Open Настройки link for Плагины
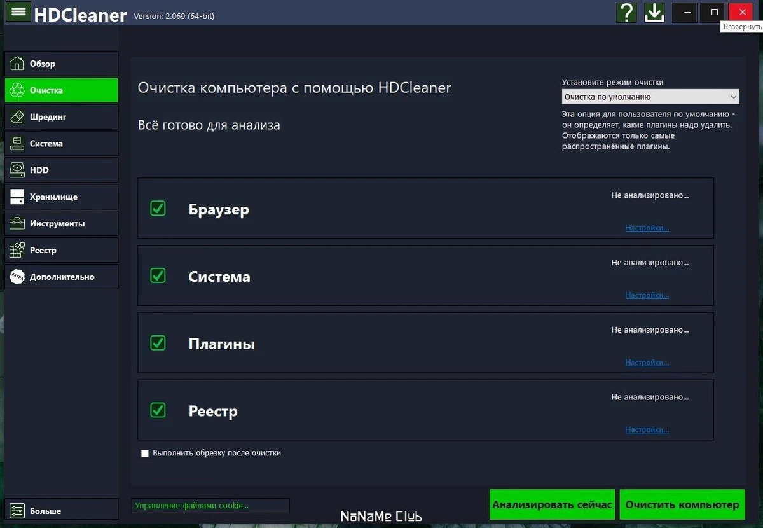This screenshot has height=528, width=763. (647, 363)
